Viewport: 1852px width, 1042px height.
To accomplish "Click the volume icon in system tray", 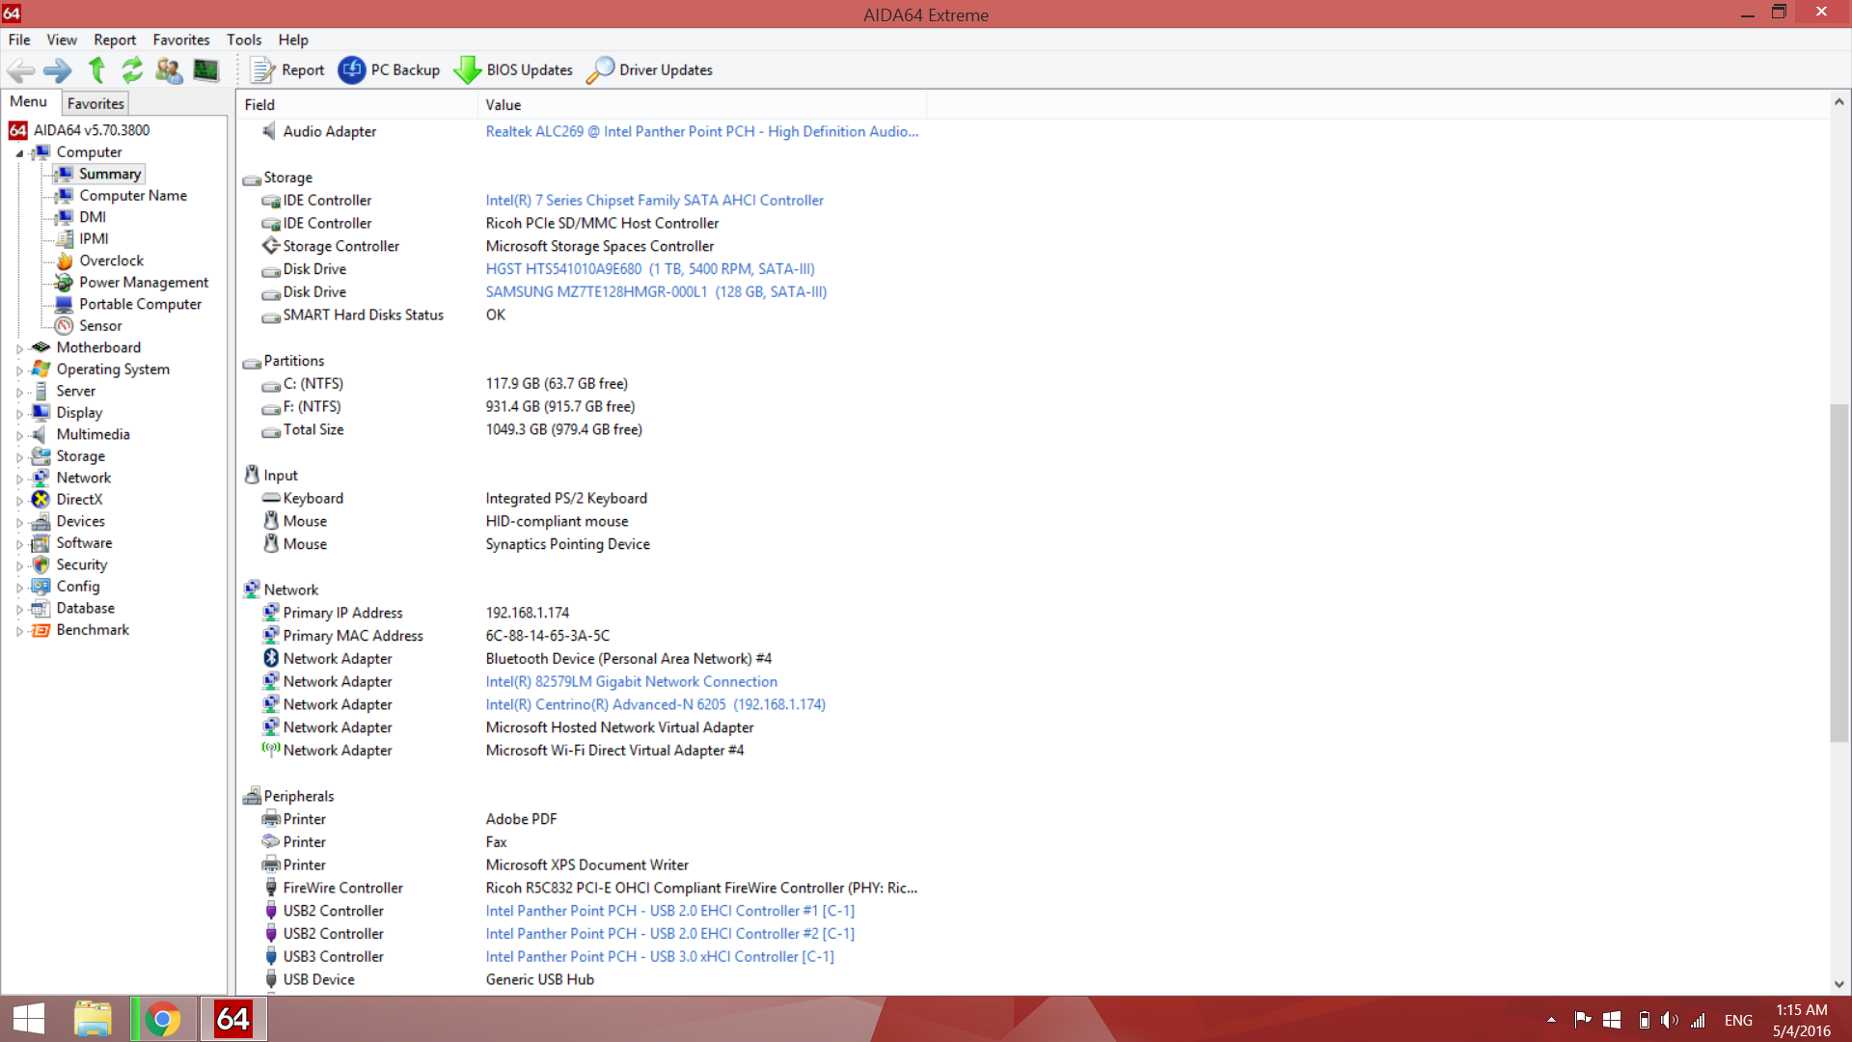I will pyautogui.click(x=1670, y=1020).
